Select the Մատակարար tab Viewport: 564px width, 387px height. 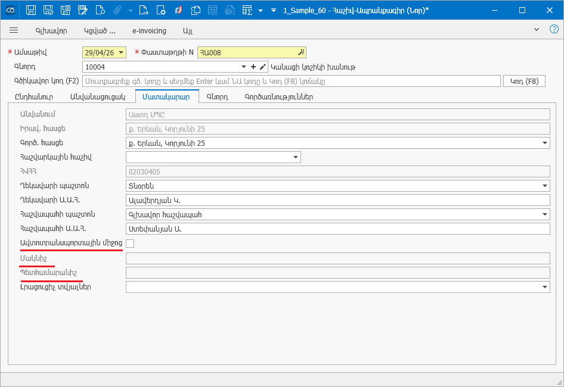pyautogui.click(x=166, y=97)
